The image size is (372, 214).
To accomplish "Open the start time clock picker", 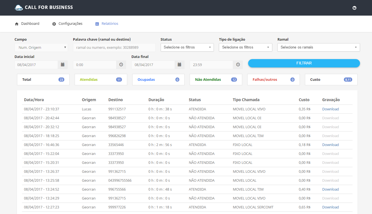I will [121, 65].
